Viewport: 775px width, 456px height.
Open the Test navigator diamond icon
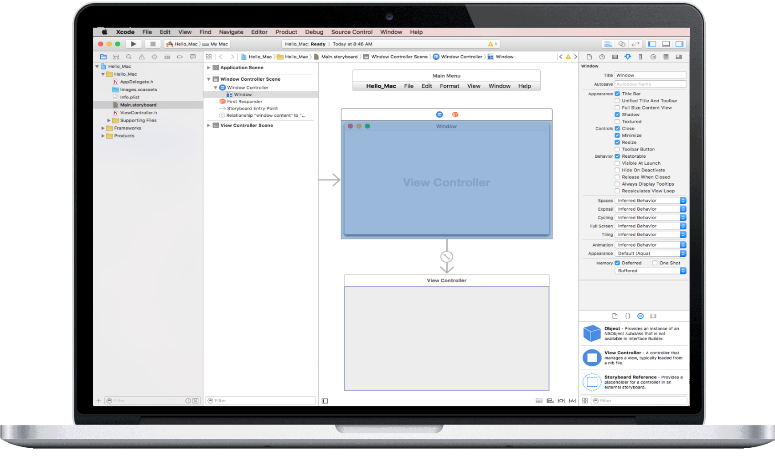pos(155,57)
